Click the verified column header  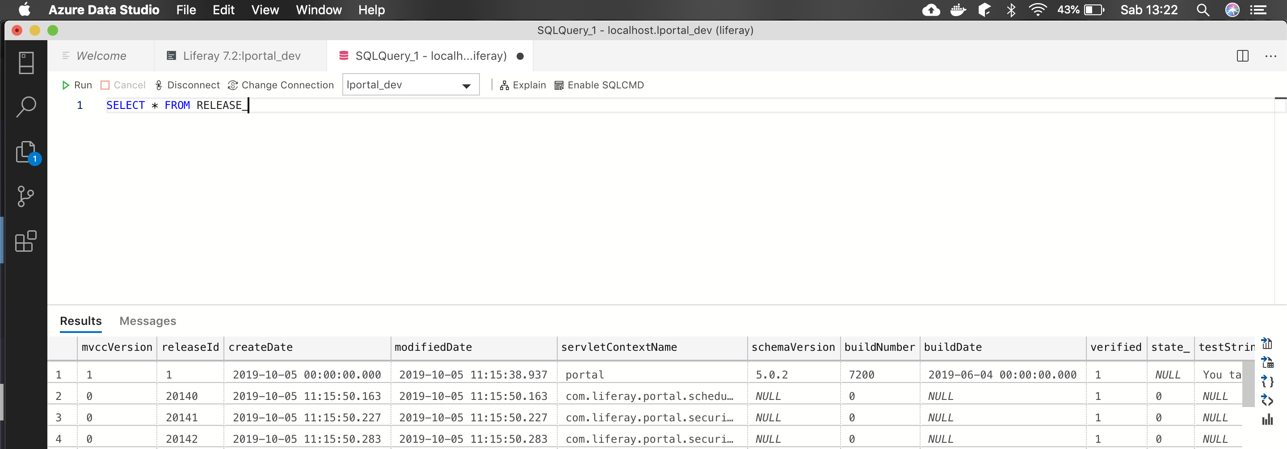tap(1116, 347)
